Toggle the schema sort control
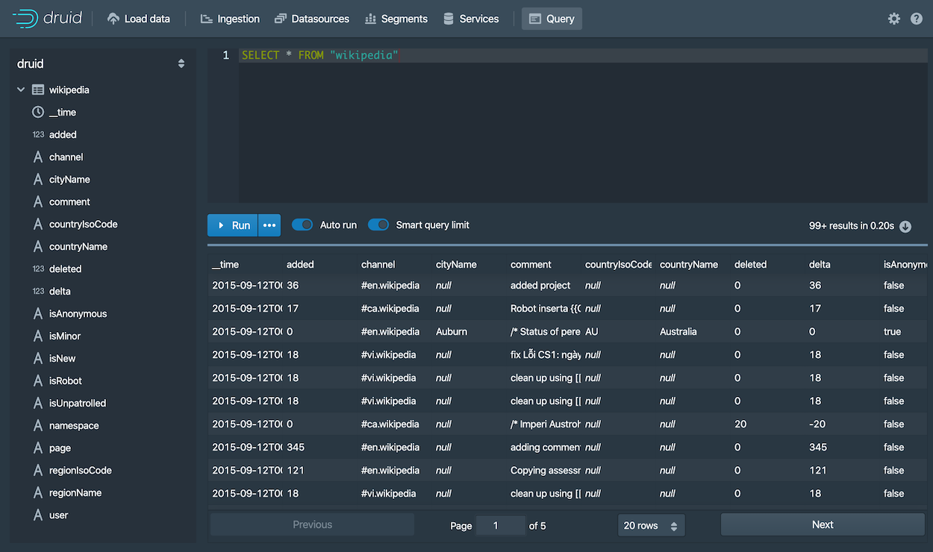Viewport: 933px width, 552px height. (x=181, y=63)
